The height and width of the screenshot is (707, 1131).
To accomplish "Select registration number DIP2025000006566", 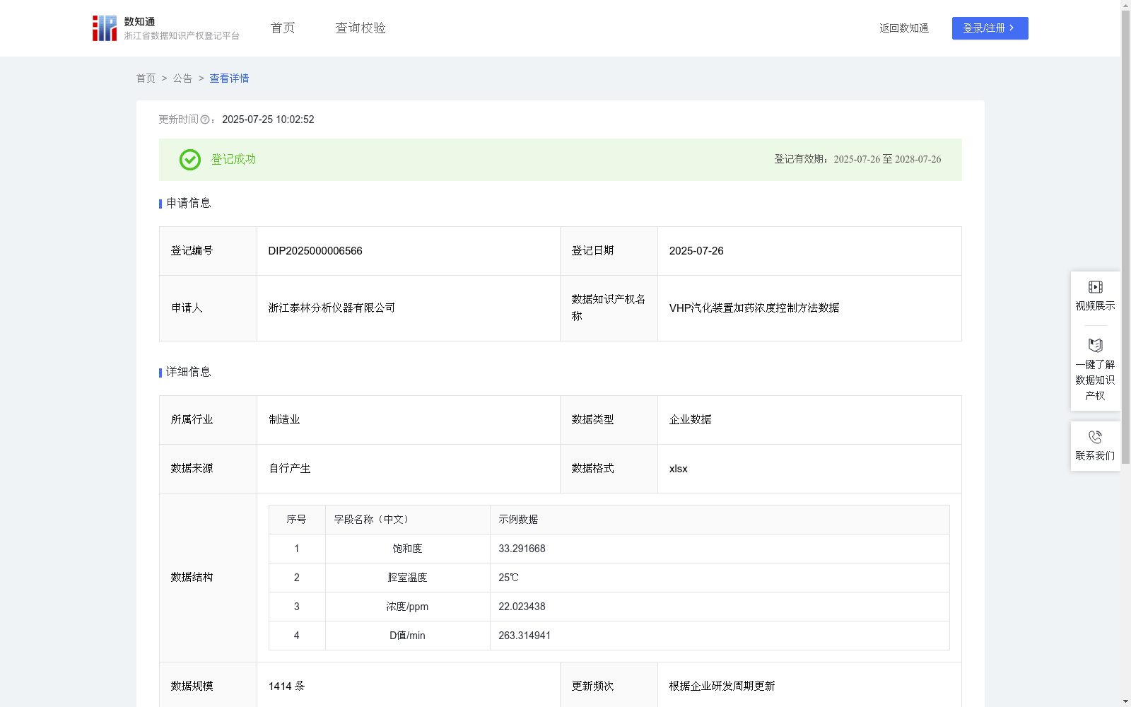I will (x=315, y=251).
